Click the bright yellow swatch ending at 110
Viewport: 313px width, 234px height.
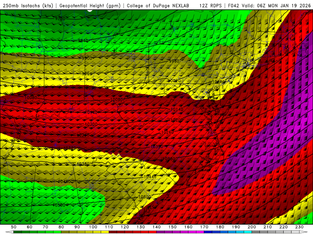[105, 232]
